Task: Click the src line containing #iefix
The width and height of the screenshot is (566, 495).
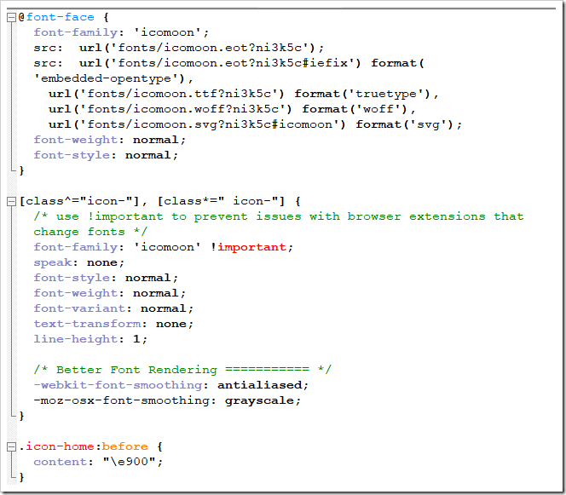Action: tap(229, 63)
